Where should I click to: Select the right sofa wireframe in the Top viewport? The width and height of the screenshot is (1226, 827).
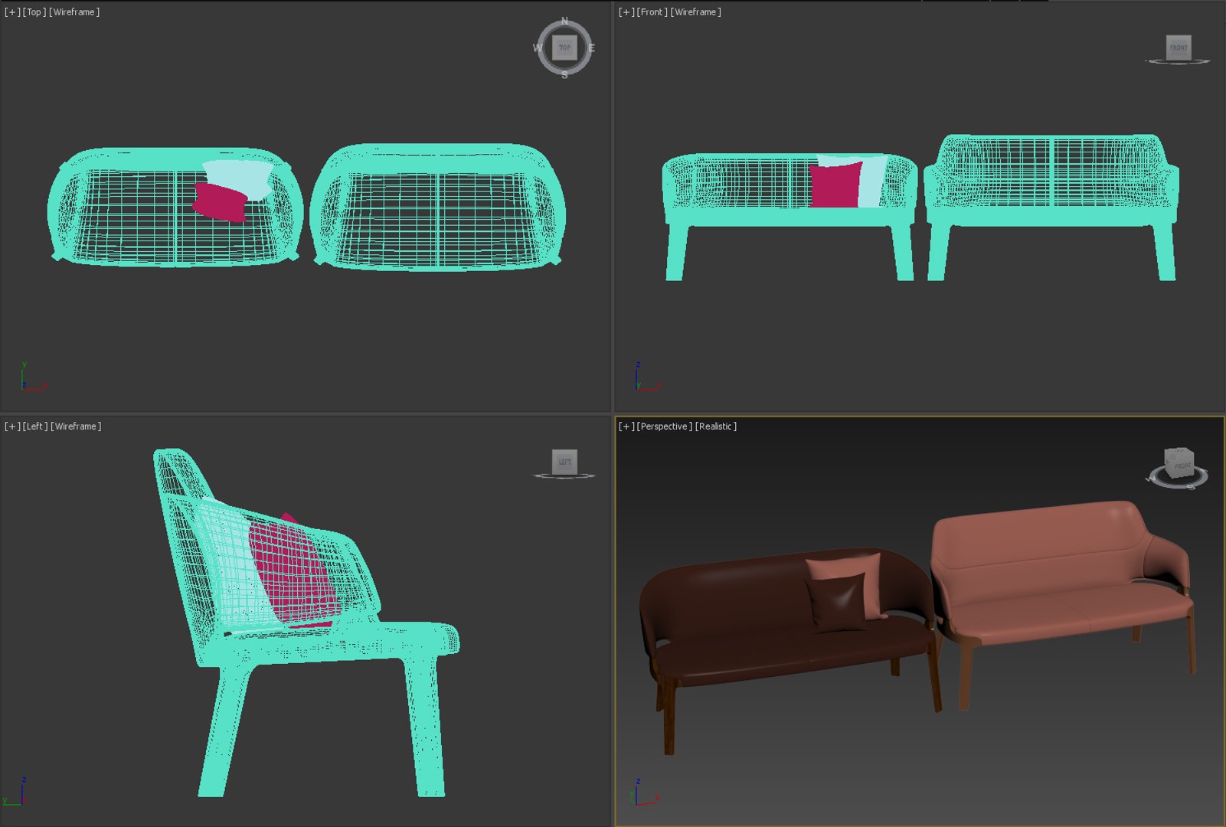[x=438, y=207]
